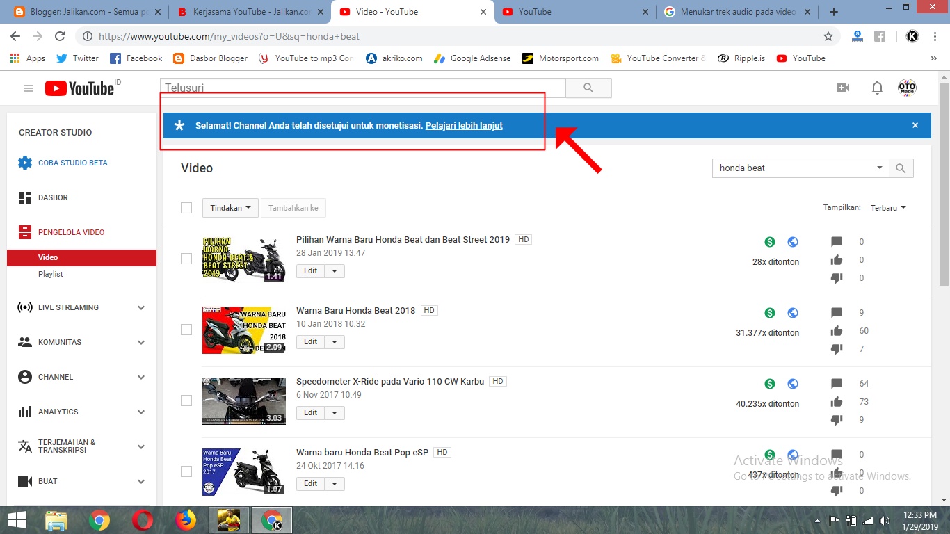The image size is (950, 534).
Task: Tick checkbox for Speedometer X-Ride pada Vario video
Action: 186,400
